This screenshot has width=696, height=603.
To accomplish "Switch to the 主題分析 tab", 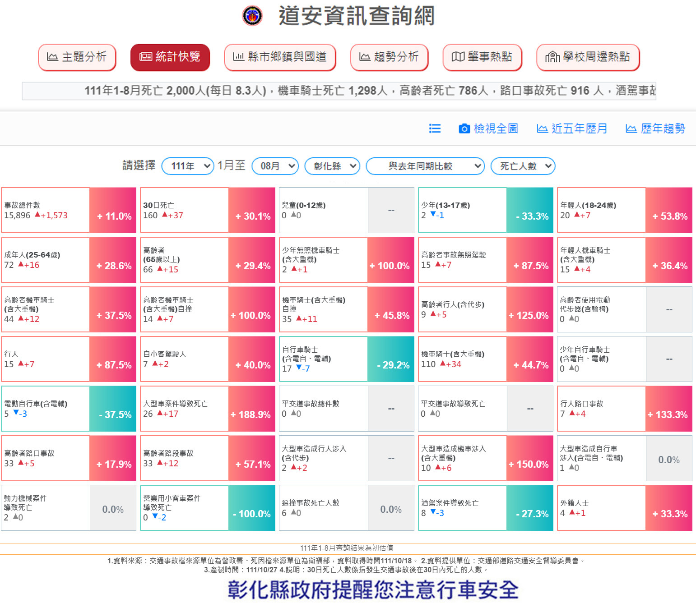I will 77,57.
